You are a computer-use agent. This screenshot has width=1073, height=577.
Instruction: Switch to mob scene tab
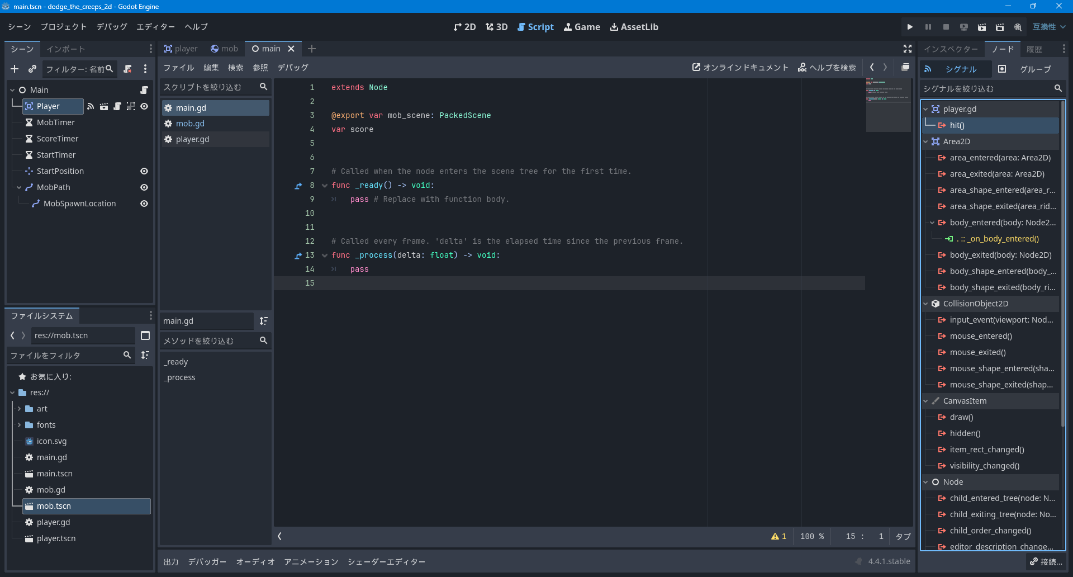[x=224, y=49]
